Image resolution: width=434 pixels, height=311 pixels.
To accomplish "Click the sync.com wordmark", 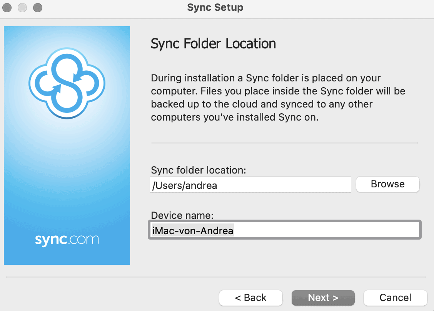I will coord(67,240).
